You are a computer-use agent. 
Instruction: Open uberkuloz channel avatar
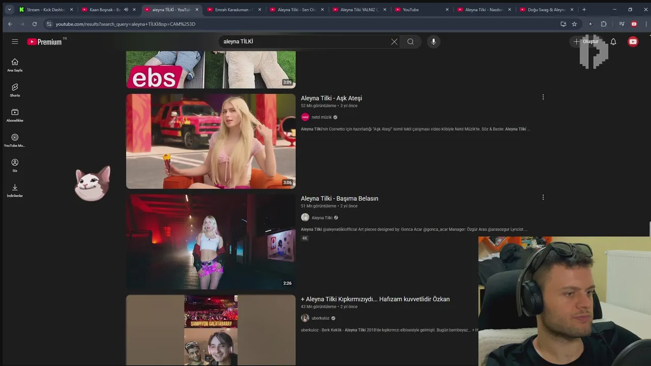[x=305, y=318]
